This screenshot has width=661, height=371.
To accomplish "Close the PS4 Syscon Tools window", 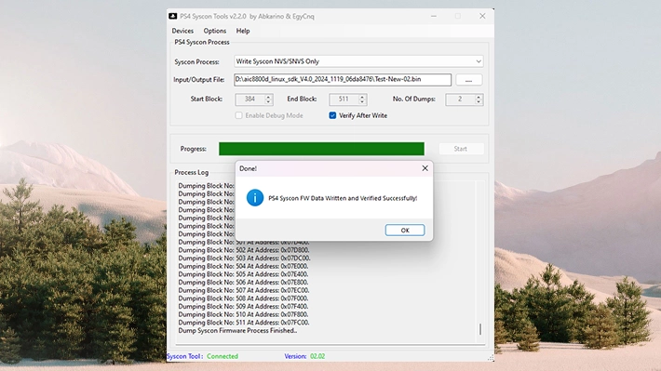I will (482, 16).
